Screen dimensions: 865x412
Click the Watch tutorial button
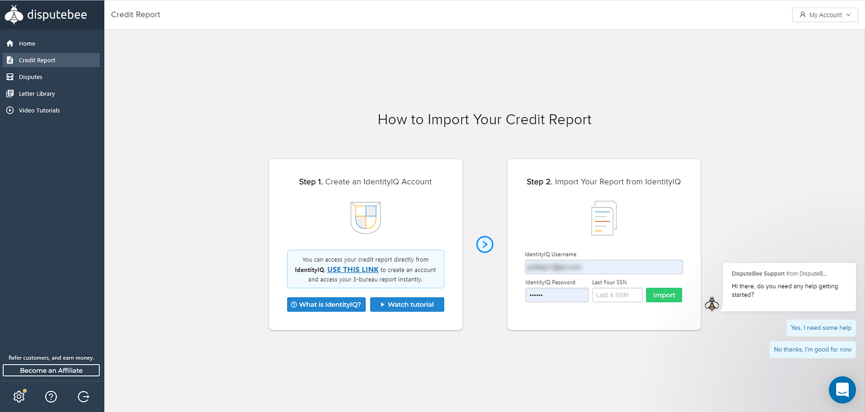[x=407, y=305]
